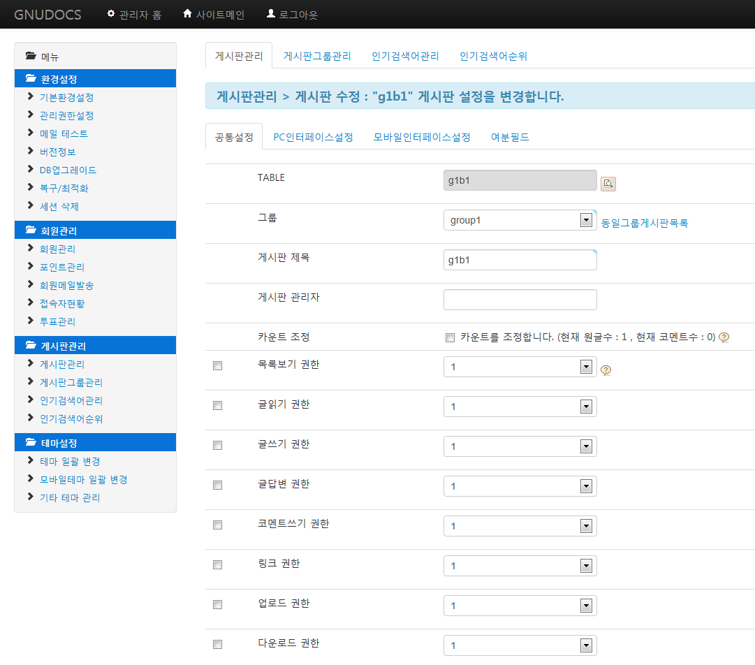Enable the 카운트를 조정합니다 checkbox
755x665 pixels.
tap(450, 337)
